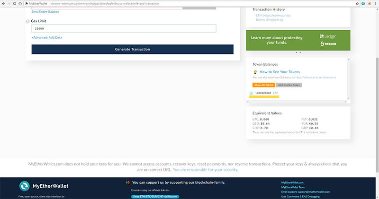The width and height of the screenshot is (379, 199).
Task: Open the MyEtherWallet.com footer link
Action: coord(292,182)
